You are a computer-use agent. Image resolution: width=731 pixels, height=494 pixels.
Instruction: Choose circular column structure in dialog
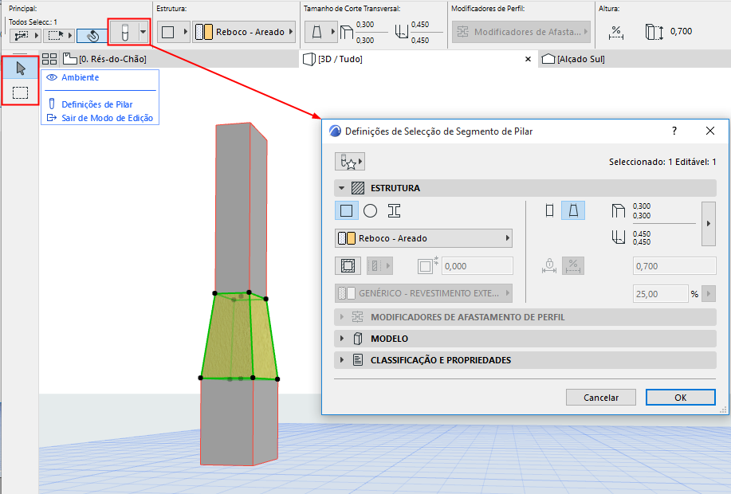tap(370, 210)
